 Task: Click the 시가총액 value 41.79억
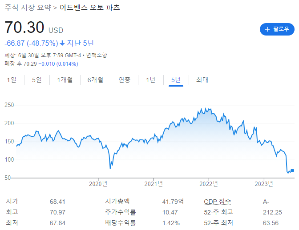[x=173, y=202]
